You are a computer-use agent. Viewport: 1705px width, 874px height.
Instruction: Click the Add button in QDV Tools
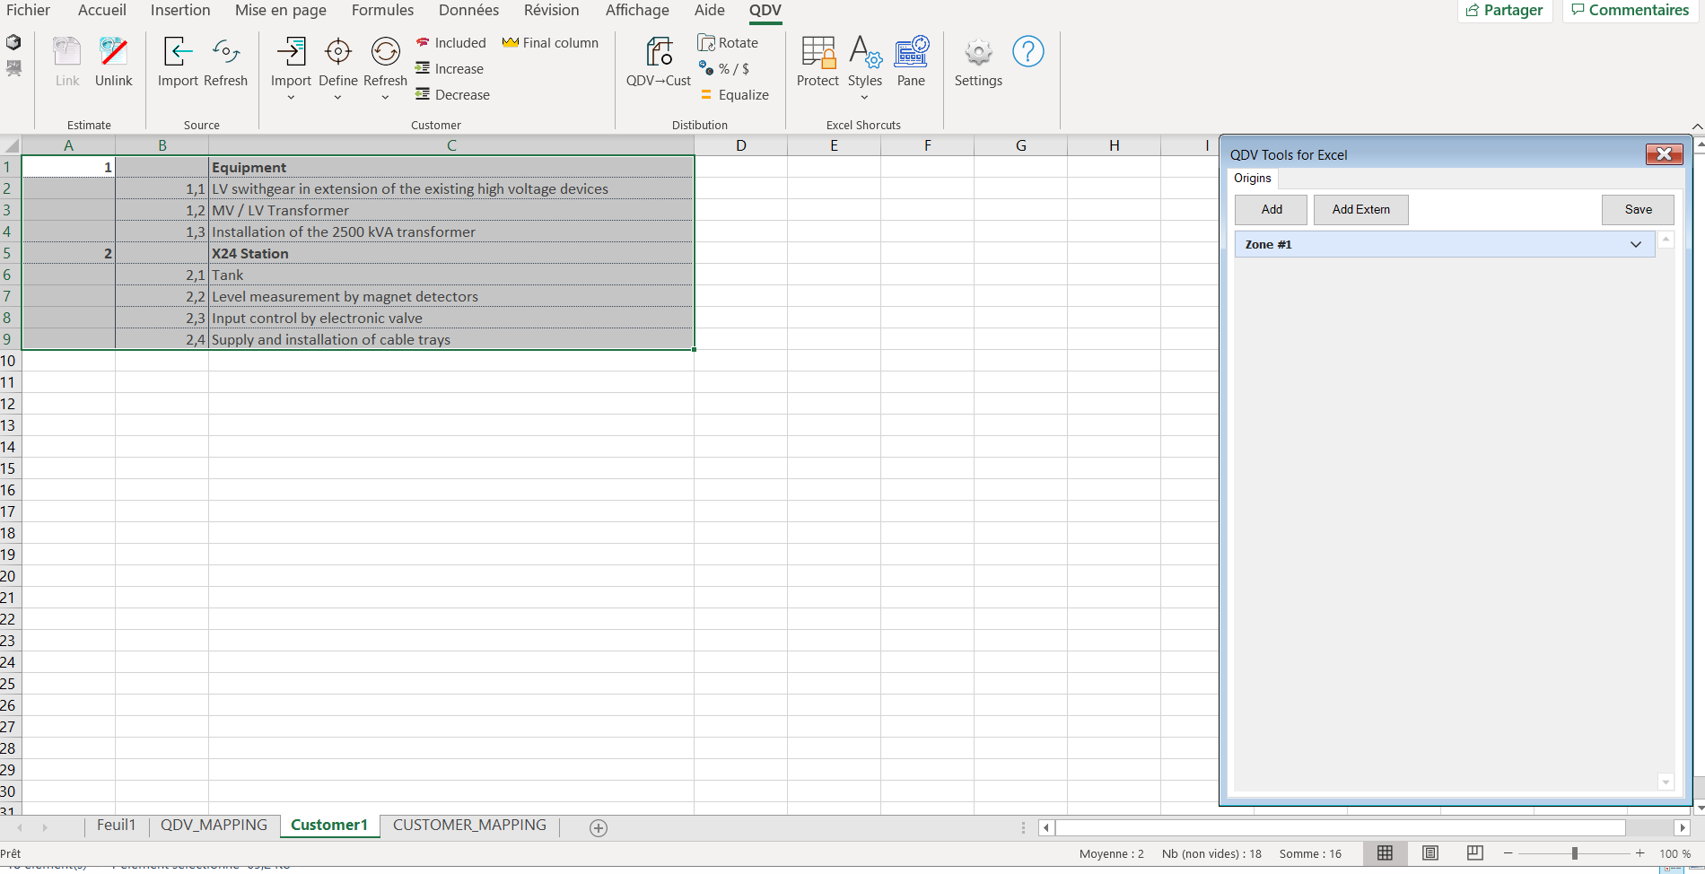pos(1272,210)
